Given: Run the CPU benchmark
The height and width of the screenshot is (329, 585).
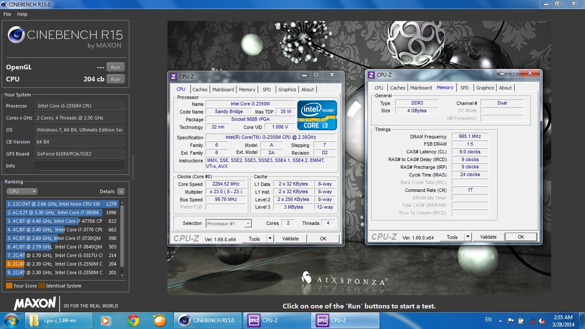Looking at the screenshot, I should pyautogui.click(x=116, y=79).
